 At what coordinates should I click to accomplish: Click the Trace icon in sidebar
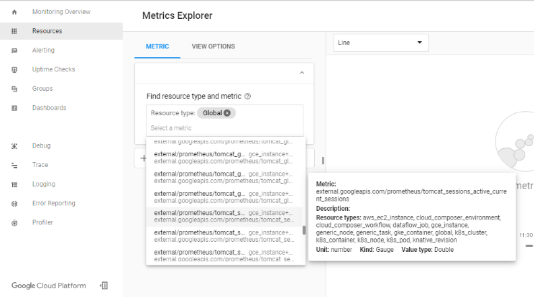(14, 166)
